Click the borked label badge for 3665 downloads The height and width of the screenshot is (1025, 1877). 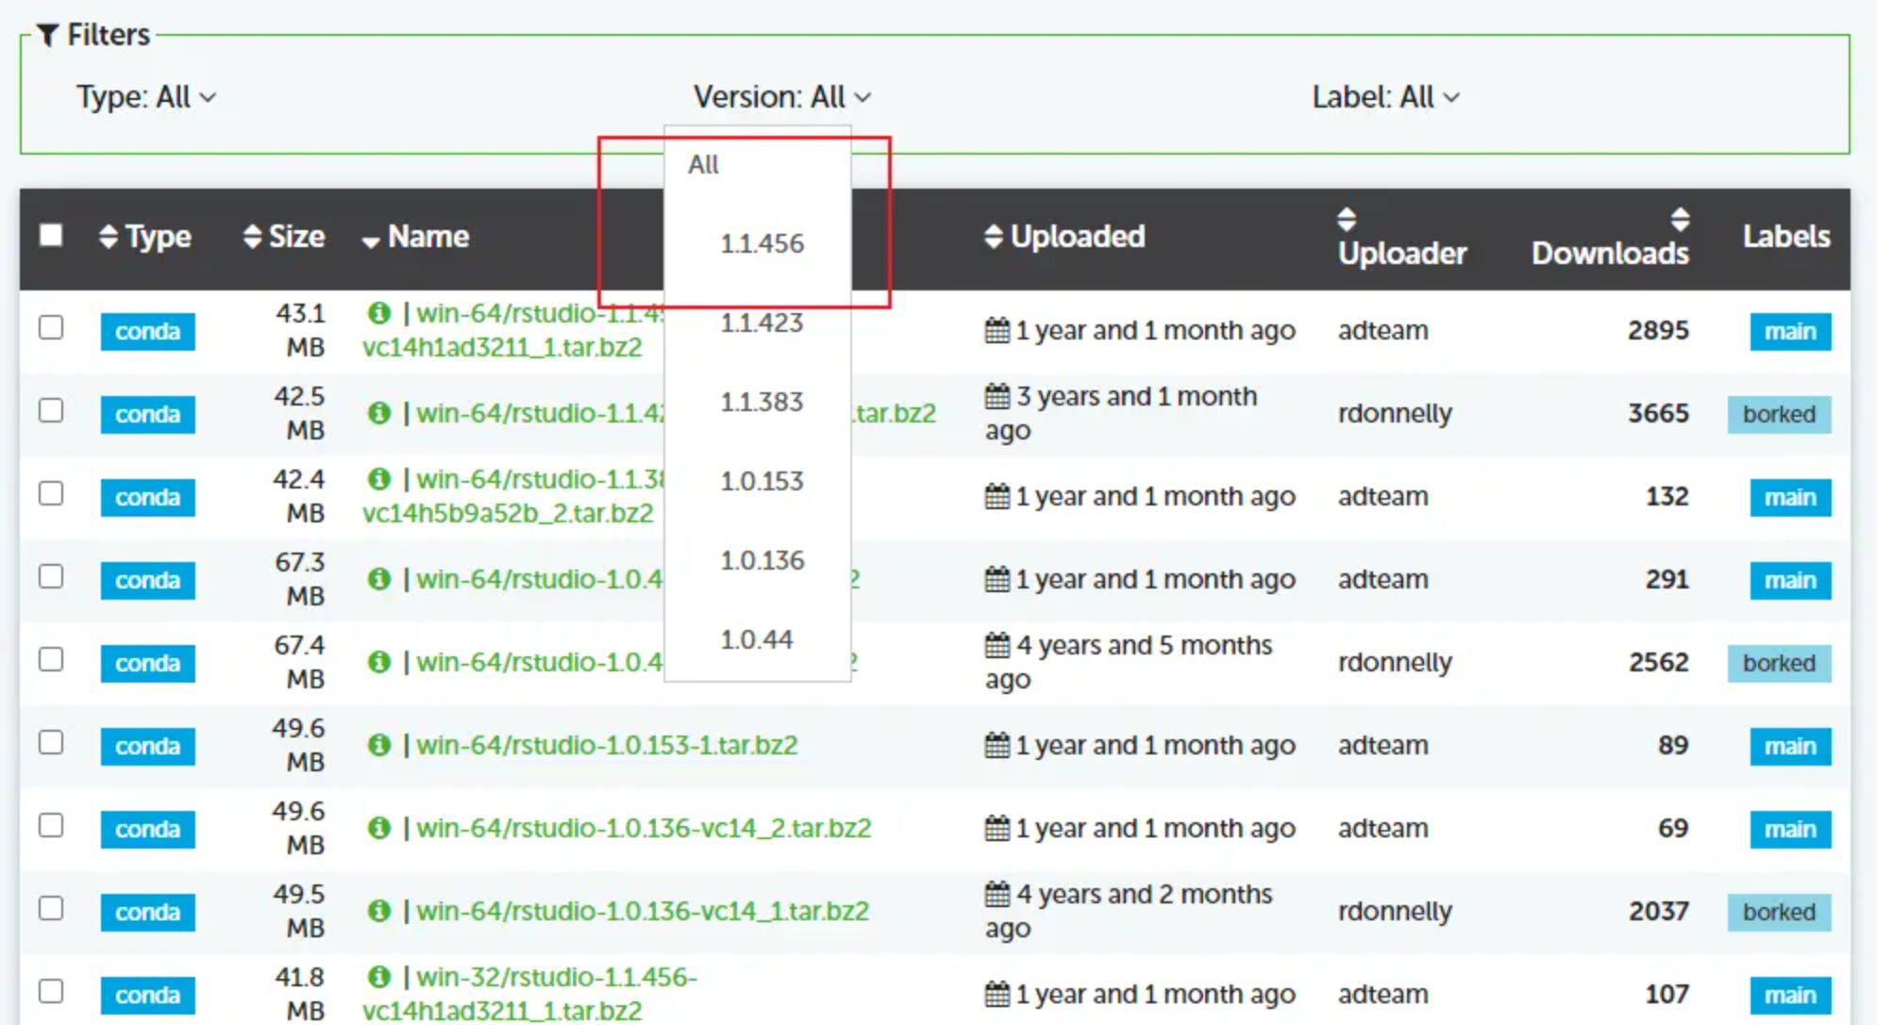pos(1778,414)
